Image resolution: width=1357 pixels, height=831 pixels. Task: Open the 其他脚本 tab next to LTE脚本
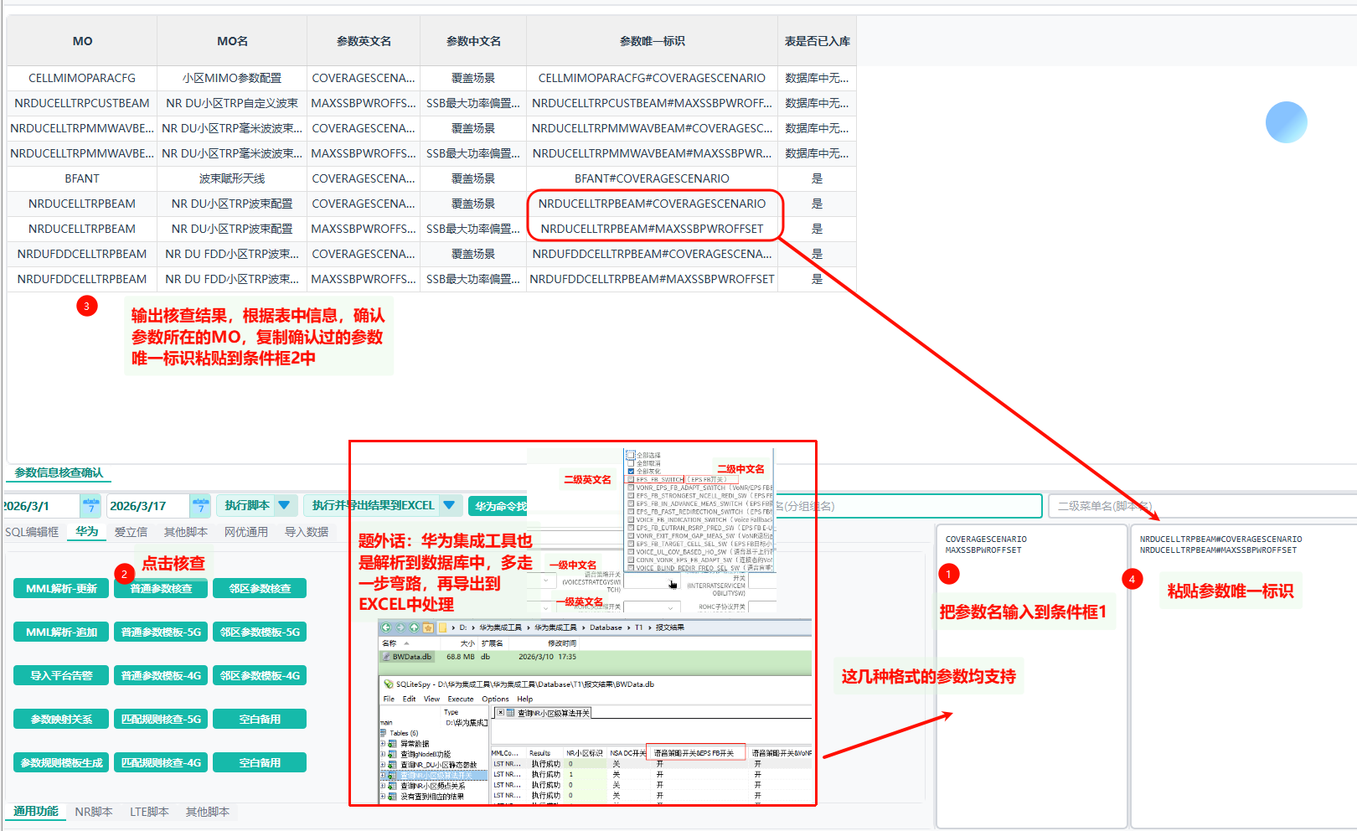click(x=208, y=812)
